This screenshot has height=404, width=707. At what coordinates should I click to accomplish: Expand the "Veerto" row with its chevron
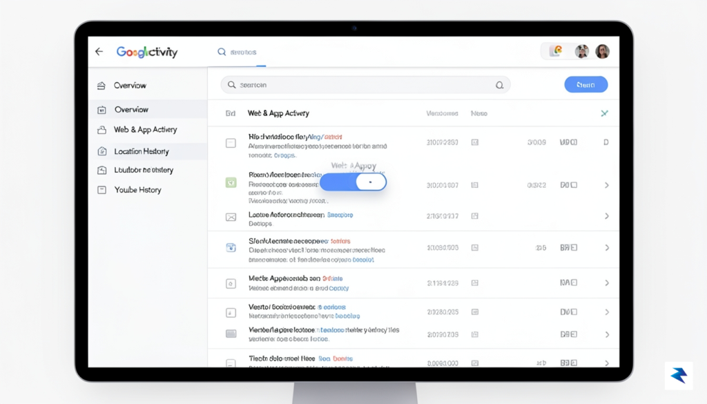click(x=606, y=312)
